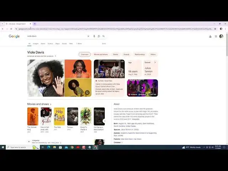
Task: Open The Help movie poster
Action: coord(59,116)
